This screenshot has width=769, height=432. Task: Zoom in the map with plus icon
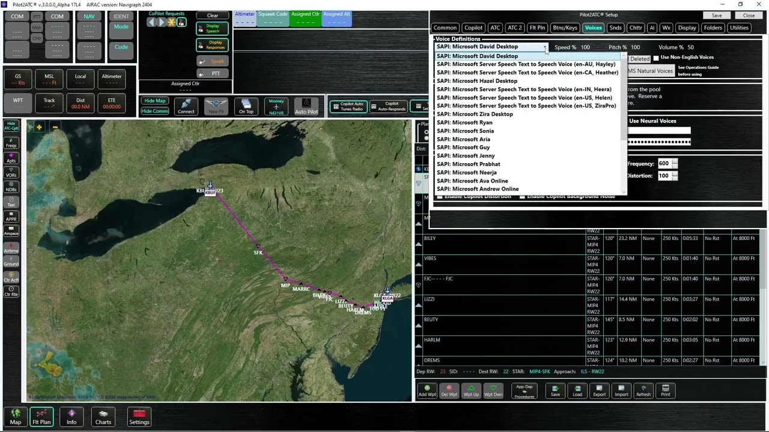point(39,127)
